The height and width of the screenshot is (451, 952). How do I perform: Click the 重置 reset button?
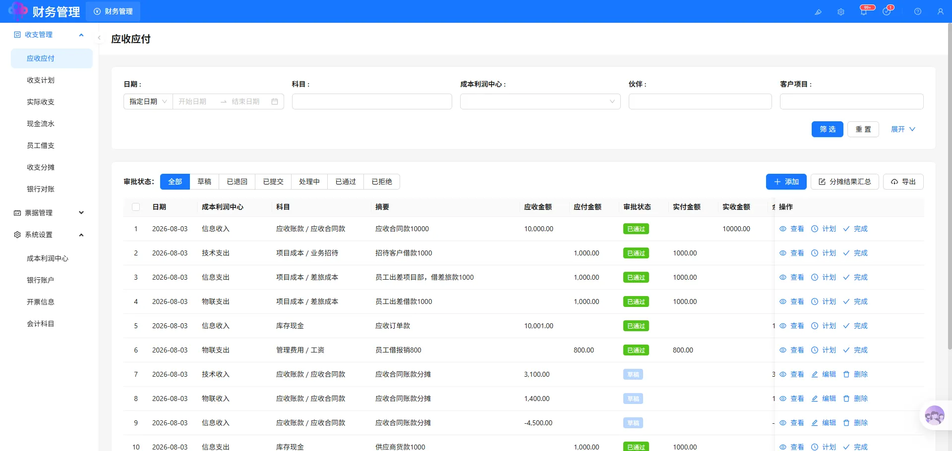pos(863,129)
